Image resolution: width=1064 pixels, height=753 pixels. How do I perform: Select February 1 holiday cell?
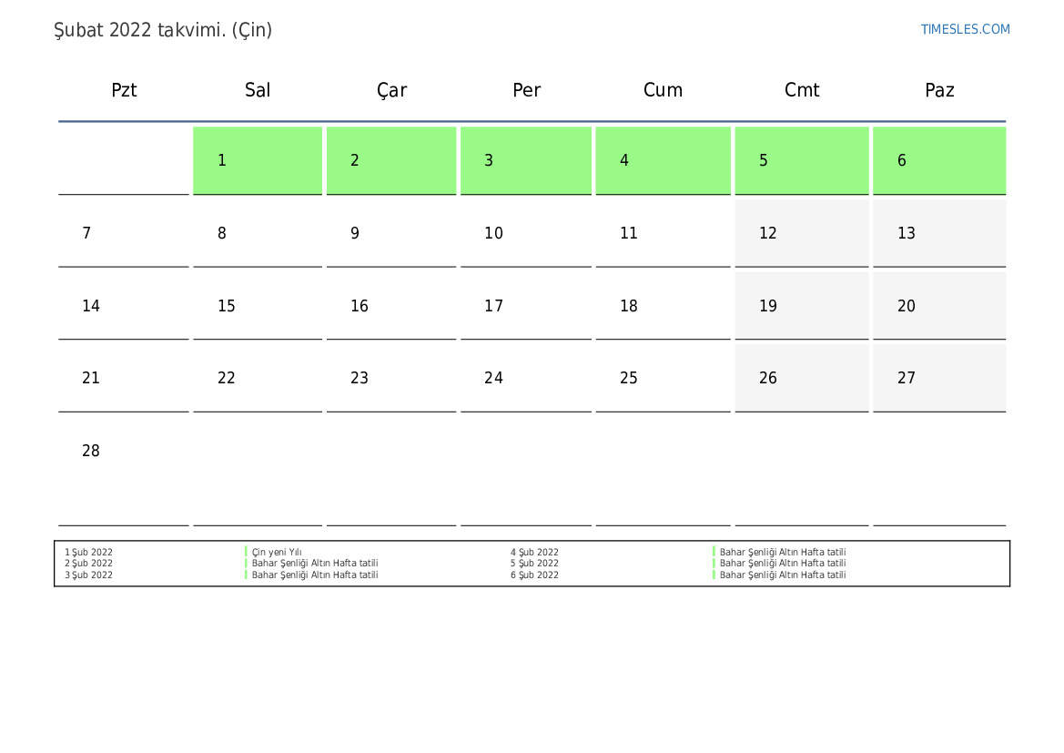pyautogui.click(x=258, y=160)
